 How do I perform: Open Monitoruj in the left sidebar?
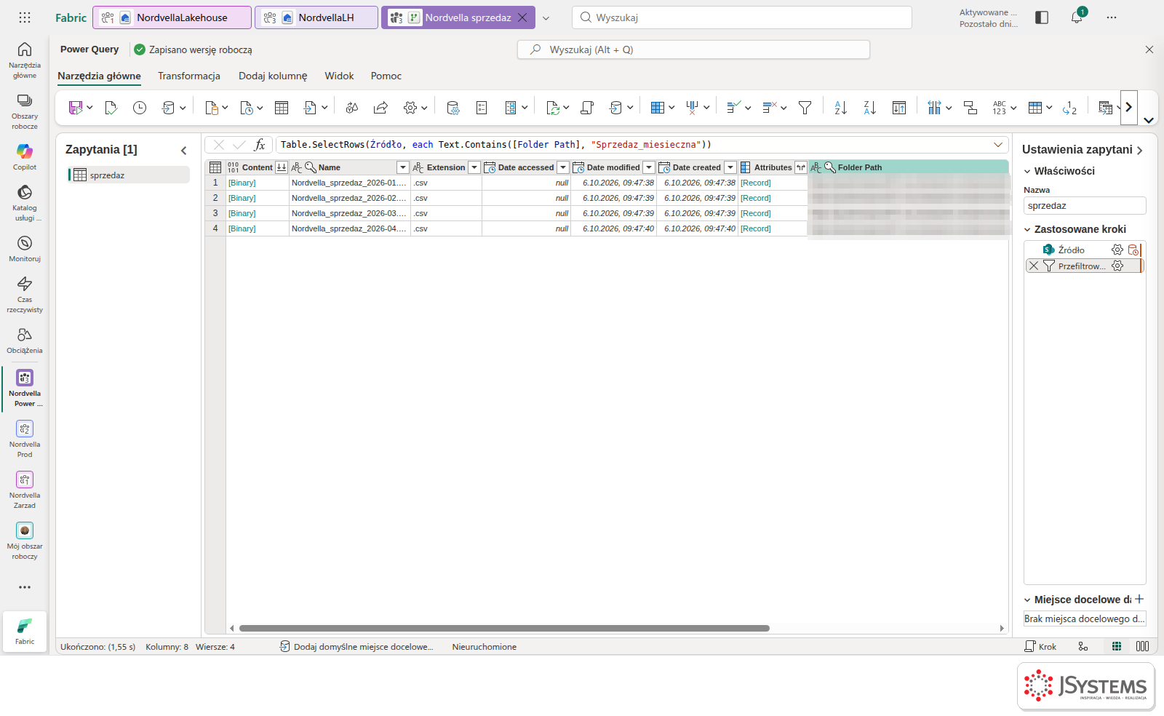point(25,248)
